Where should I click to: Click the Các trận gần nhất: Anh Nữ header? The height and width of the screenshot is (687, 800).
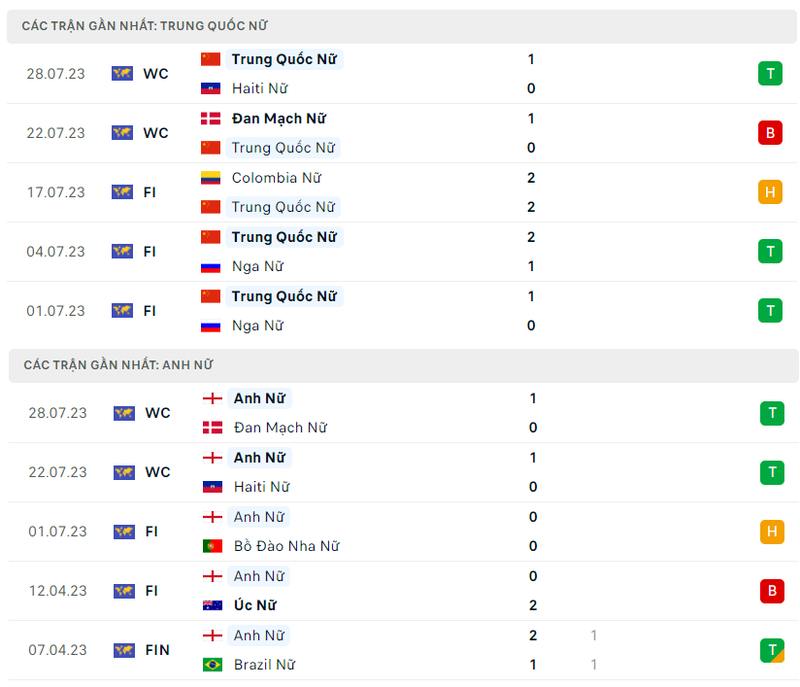pos(117,365)
